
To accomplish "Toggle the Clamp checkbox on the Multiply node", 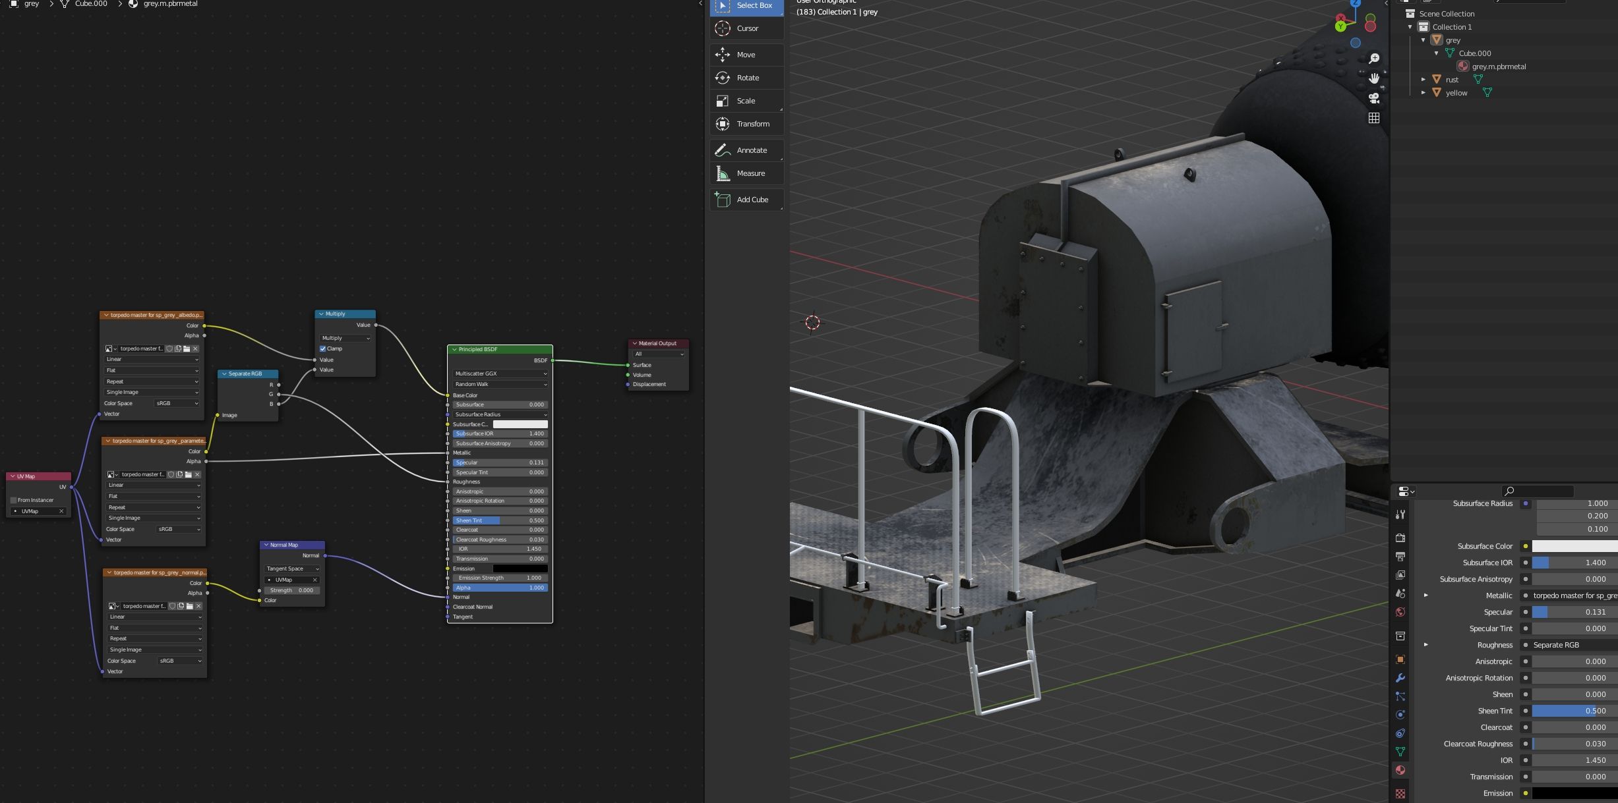I will coord(323,348).
